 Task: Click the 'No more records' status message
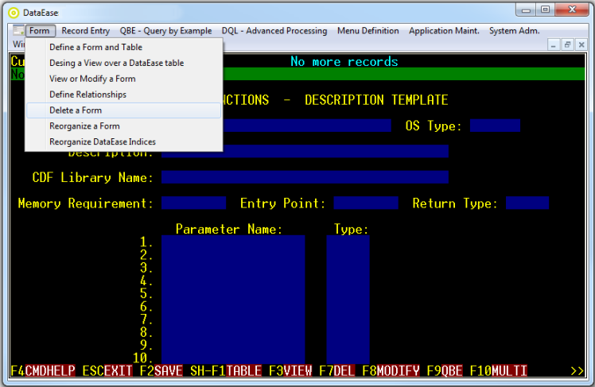[344, 61]
